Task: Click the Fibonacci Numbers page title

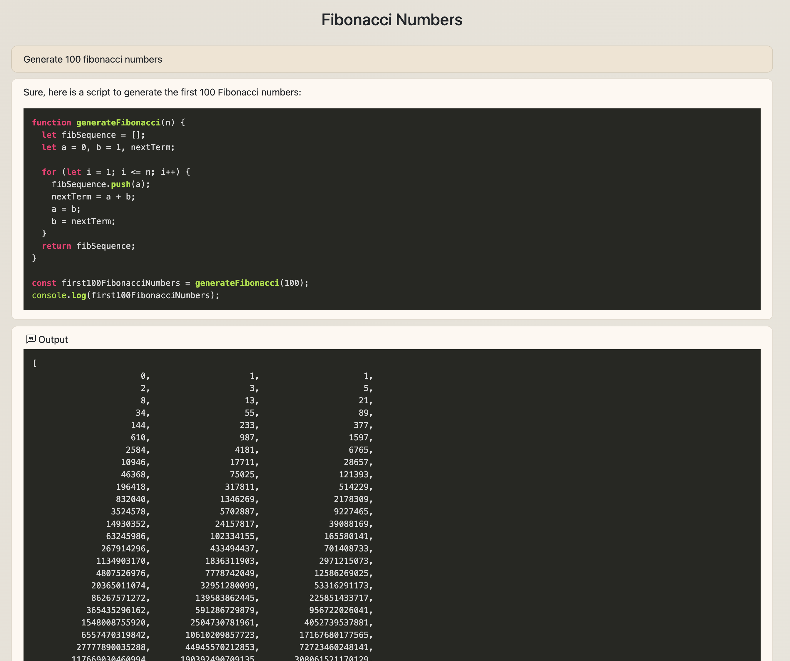Action: coord(391,20)
